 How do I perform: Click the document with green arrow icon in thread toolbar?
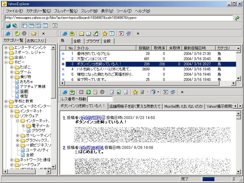(x=119, y=92)
